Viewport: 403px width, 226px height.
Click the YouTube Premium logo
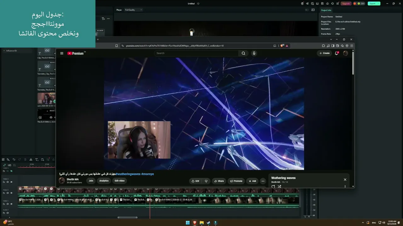click(76, 53)
